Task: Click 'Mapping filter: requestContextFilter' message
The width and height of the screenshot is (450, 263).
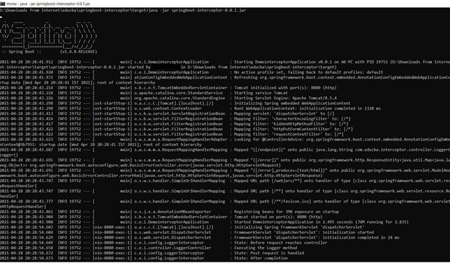Action: coord(289,134)
